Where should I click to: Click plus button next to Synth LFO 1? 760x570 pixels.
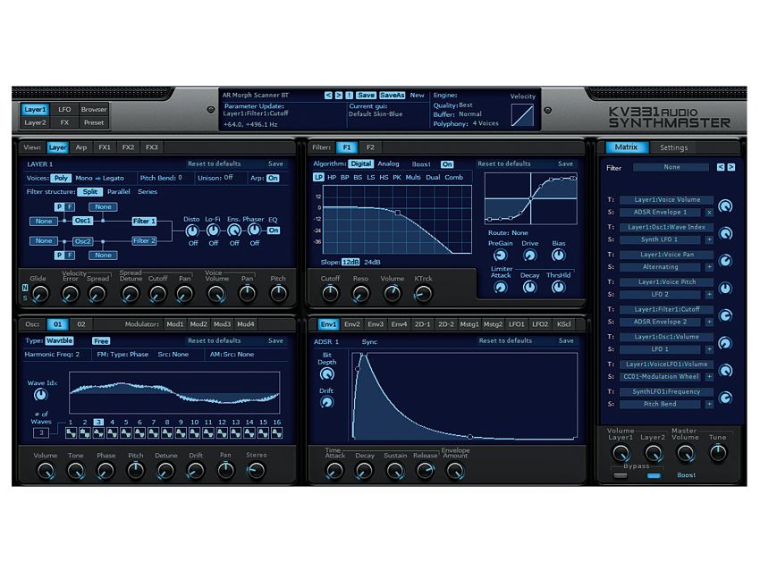(709, 239)
